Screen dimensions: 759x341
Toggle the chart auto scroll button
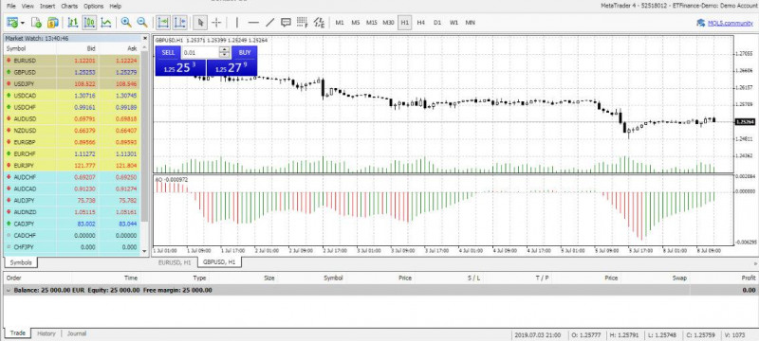(163, 22)
